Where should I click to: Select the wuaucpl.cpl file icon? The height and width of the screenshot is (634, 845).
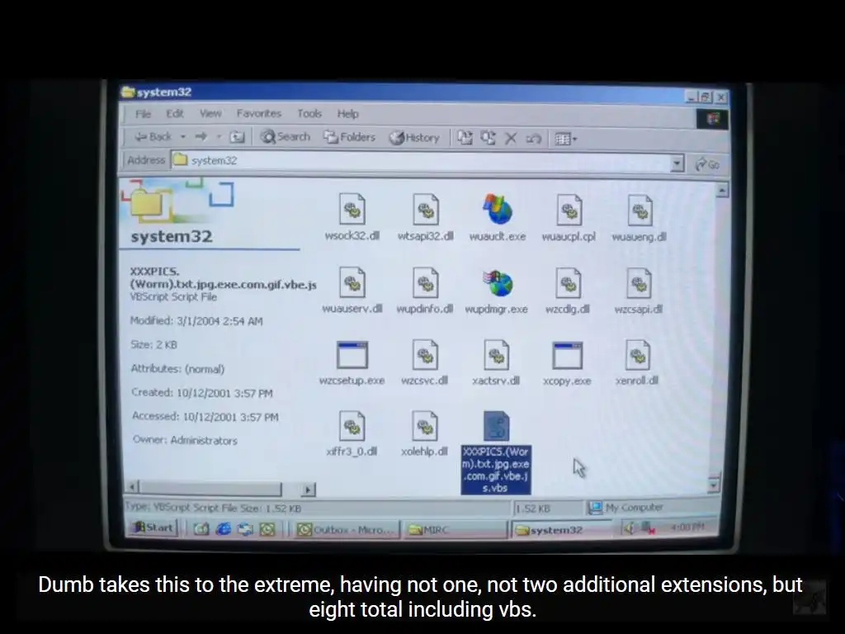(x=569, y=210)
